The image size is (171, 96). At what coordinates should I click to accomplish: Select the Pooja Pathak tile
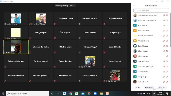(x=90, y=33)
